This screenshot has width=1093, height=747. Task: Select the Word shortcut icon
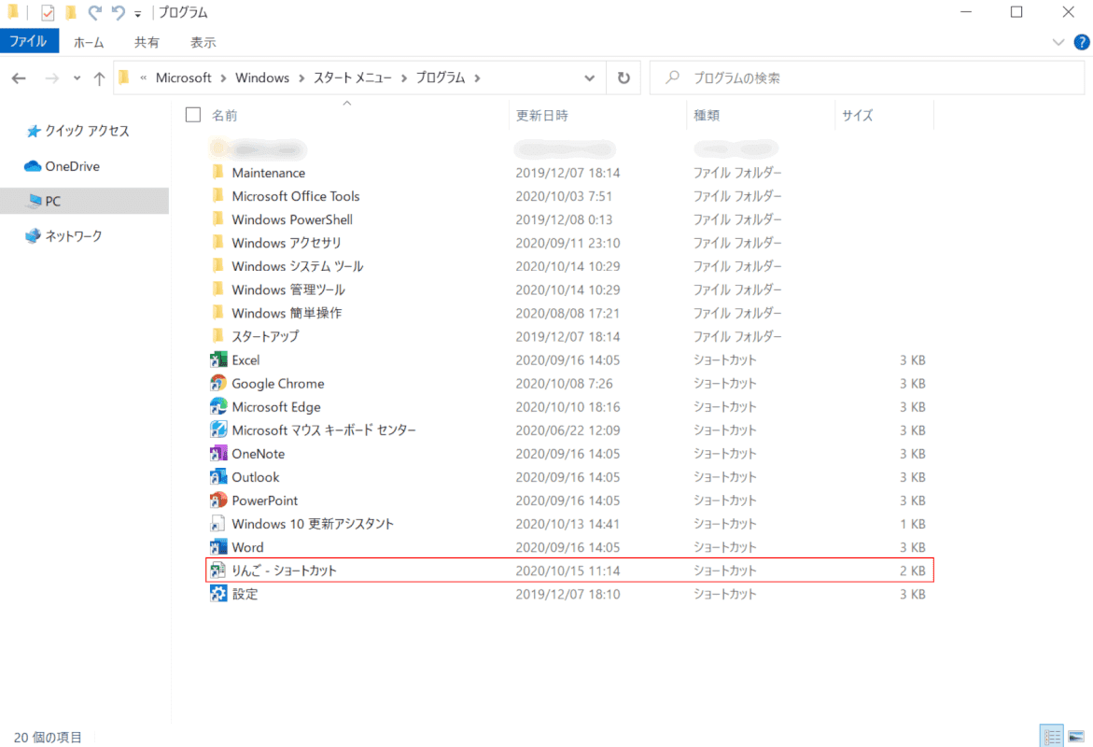(218, 547)
